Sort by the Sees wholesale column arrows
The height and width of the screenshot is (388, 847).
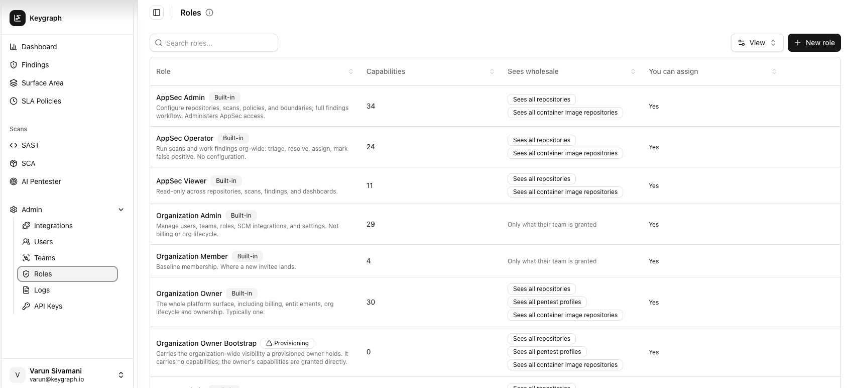633,71
